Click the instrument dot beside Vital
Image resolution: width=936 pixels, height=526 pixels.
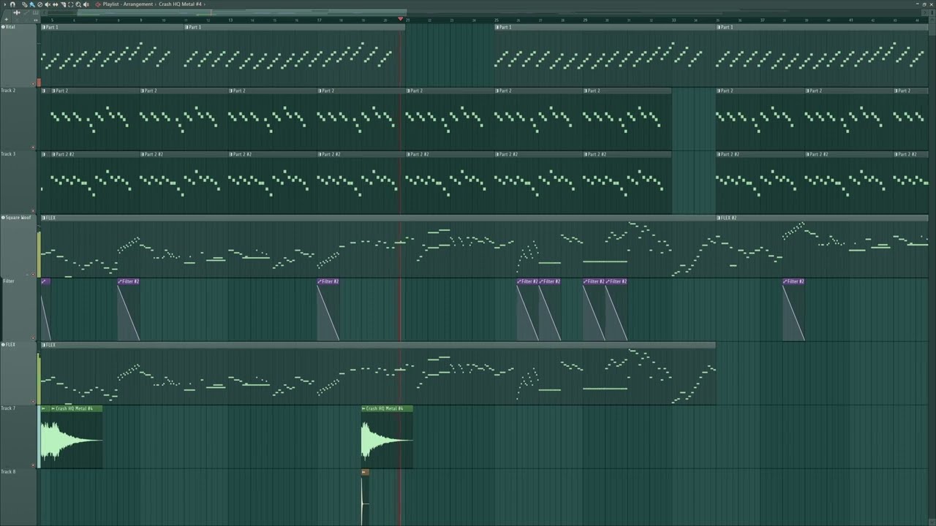coord(3,27)
